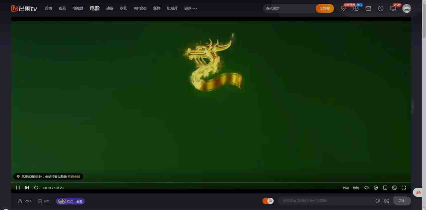Like the video with thumbs up

tap(20, 201)
